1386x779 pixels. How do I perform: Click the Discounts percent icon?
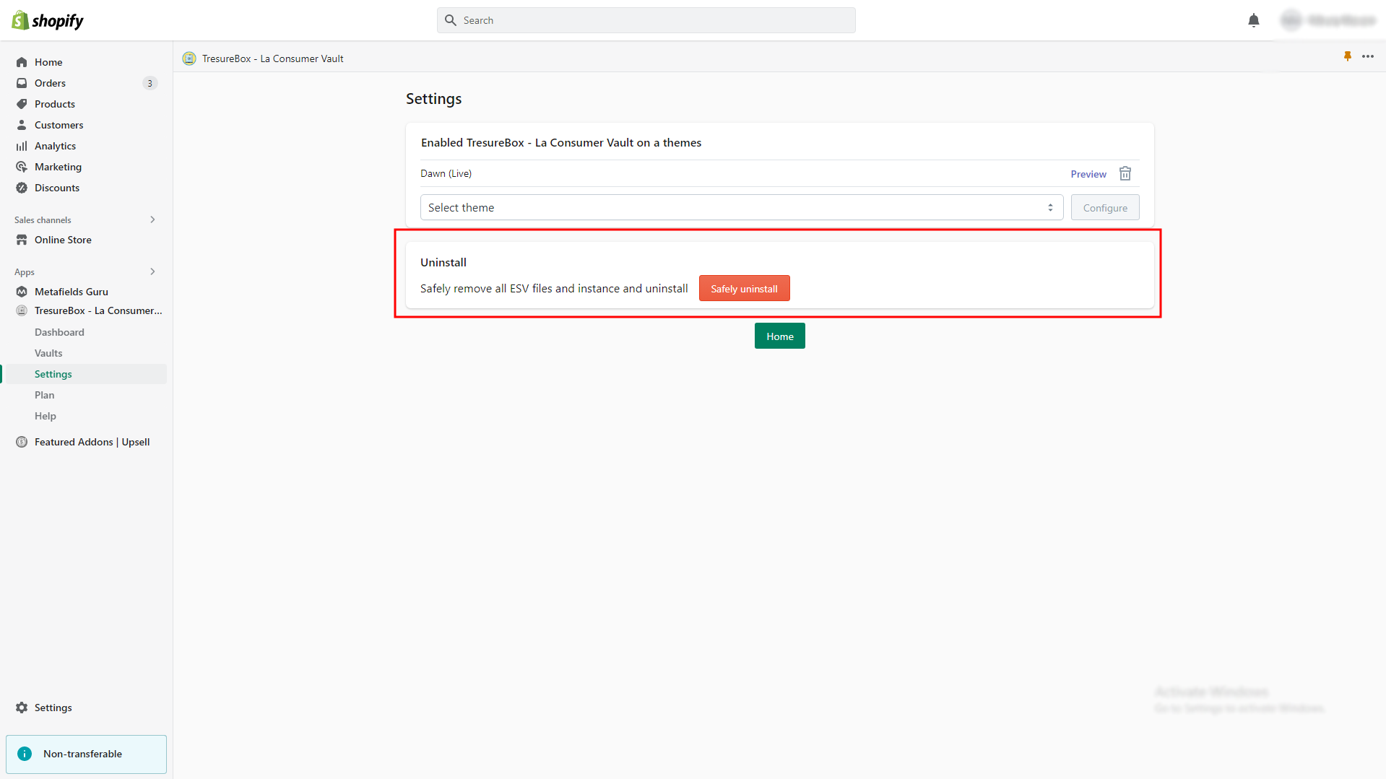(22, 188)
